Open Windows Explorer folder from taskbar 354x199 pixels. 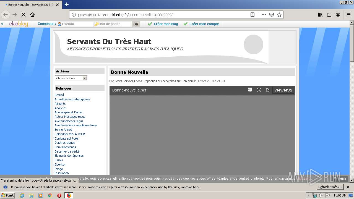pyautogui.click(x=31, y=195)
